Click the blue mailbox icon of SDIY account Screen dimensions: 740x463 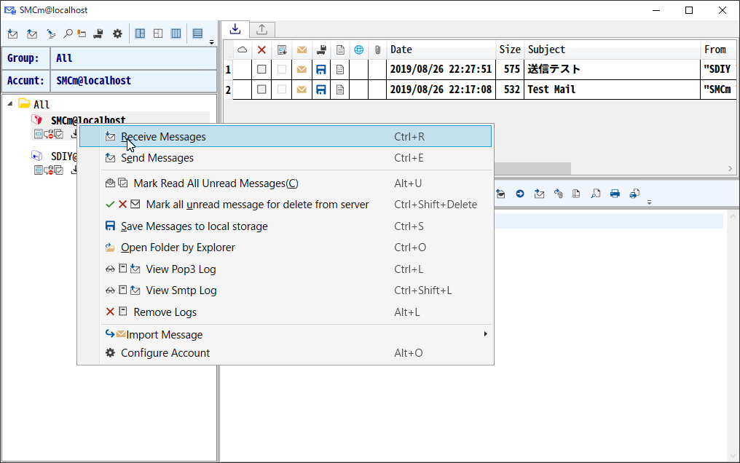click(37, 156)
